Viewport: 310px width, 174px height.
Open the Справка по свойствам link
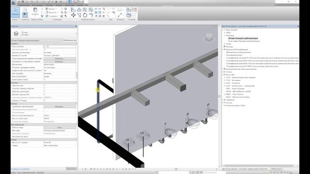[x=20, y=169]
